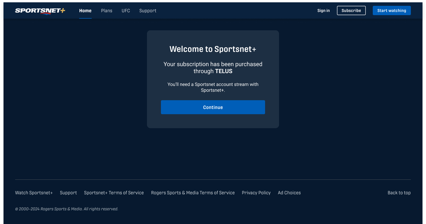The height and width of the screenshot is (224, 426).
Task: Click the Start watching button
Action: (x=392, y=10)
